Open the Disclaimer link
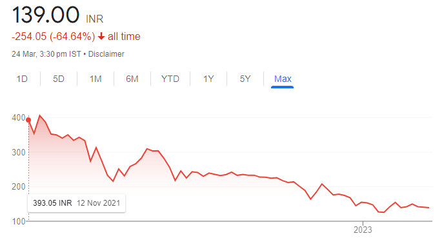The height and width of the screenshot is (238, 444). pos(106,54)
